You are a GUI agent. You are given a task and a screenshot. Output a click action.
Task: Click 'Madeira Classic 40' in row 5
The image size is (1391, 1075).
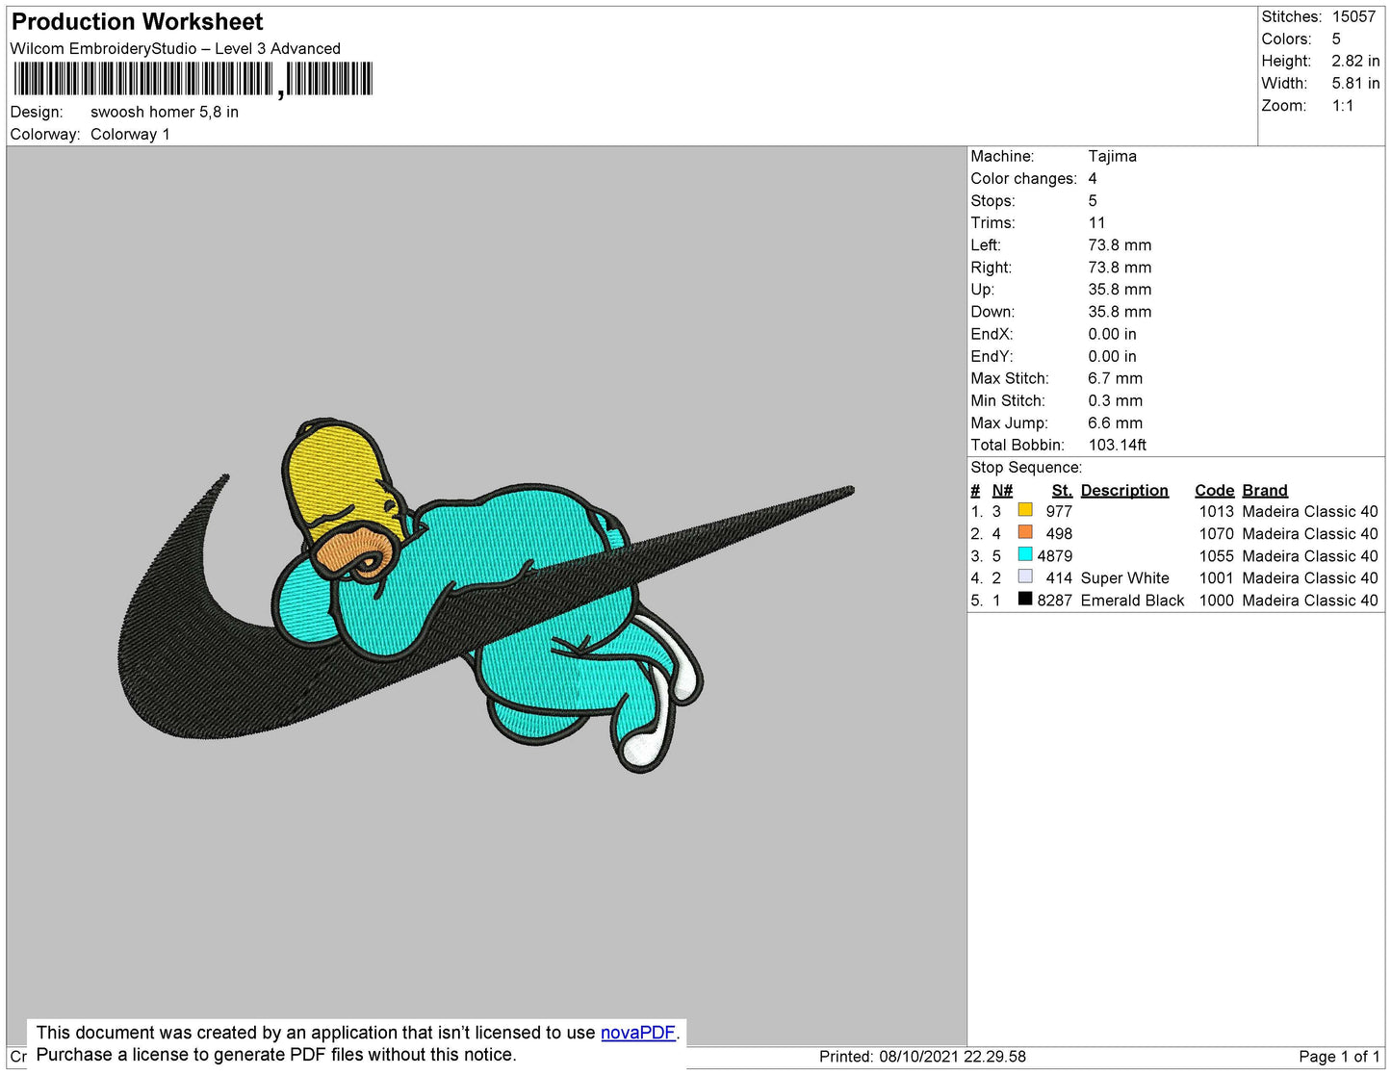[1310, 601]
